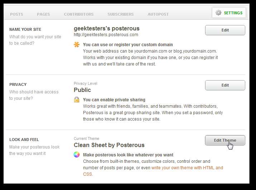Screen dimensions: 256x190
Task: Click the padlock private sharing icon
Action: (76, 99)
